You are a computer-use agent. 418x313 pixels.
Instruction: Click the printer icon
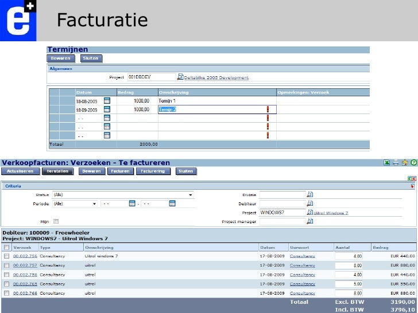[x=396, y=163]
